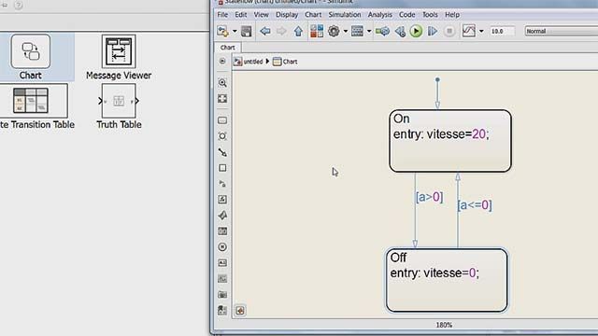Select the Chart block in the library
Image resolution: width=598 pixels, height=336 pixels.
31,57
